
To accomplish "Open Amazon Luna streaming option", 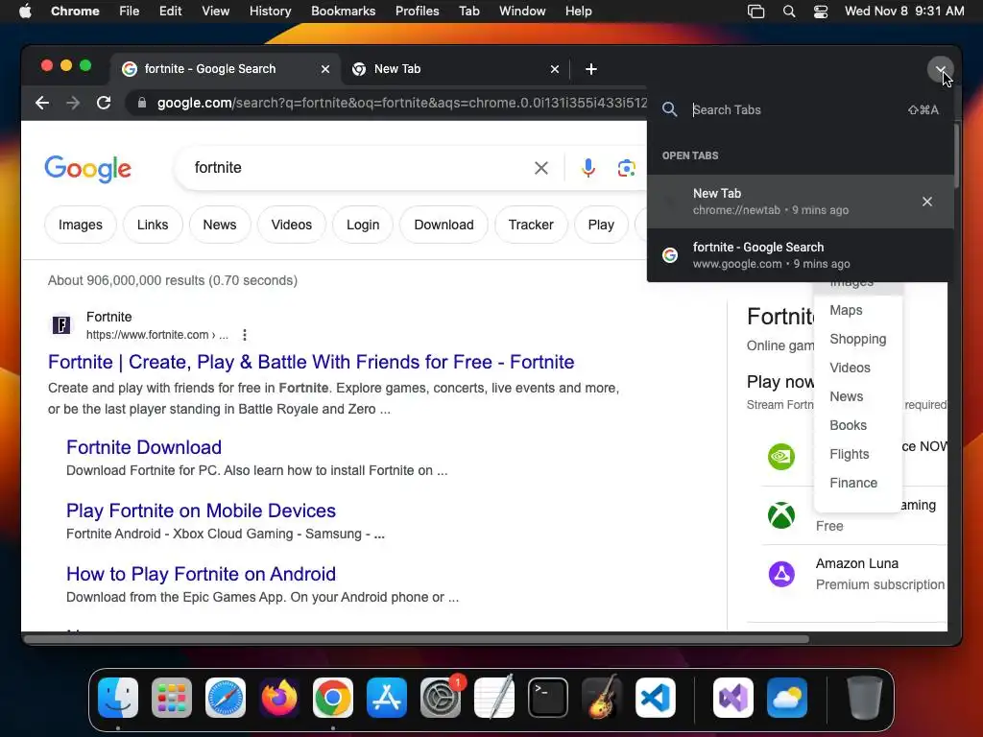I will point(856,574).
